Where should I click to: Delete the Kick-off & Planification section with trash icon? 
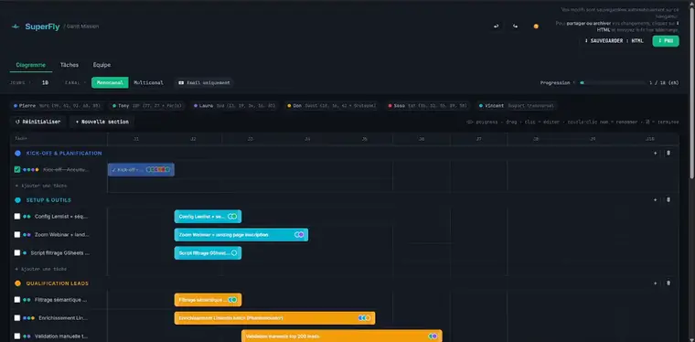[x=668, y=154]
